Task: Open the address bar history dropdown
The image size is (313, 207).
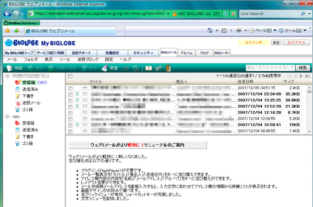Action: coord(168,14)
